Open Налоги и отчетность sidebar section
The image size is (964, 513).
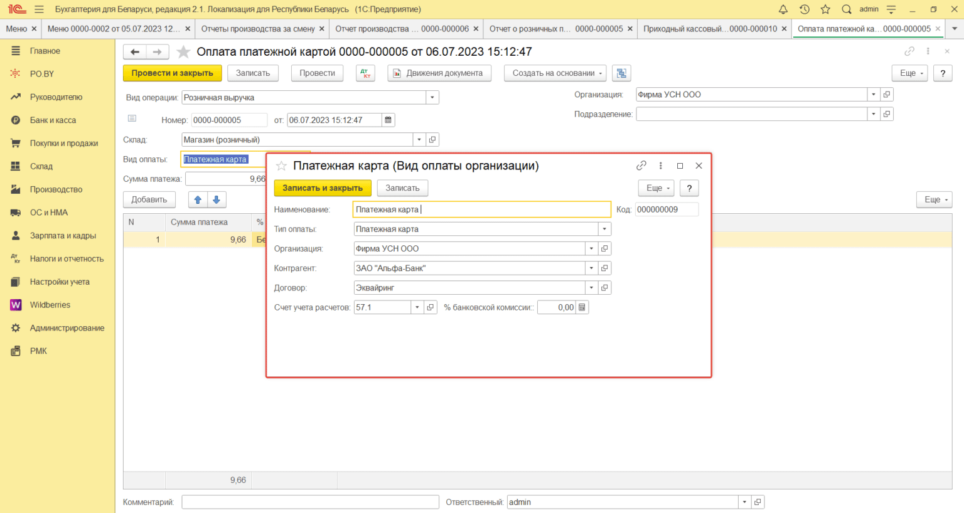click(x=67, y=259)
